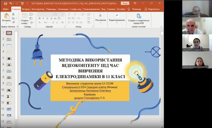Click the Clear All Formatting icon

[x=62, y=22]
